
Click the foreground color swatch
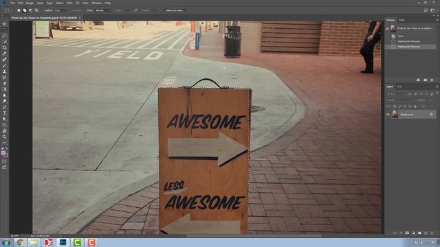[3, 153]
